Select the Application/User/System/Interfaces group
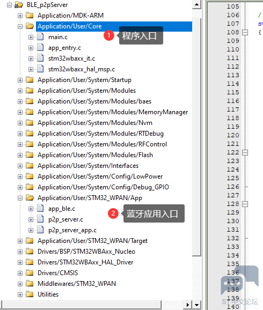The height and width of the screenshot is (310, 263). [88, 166]
